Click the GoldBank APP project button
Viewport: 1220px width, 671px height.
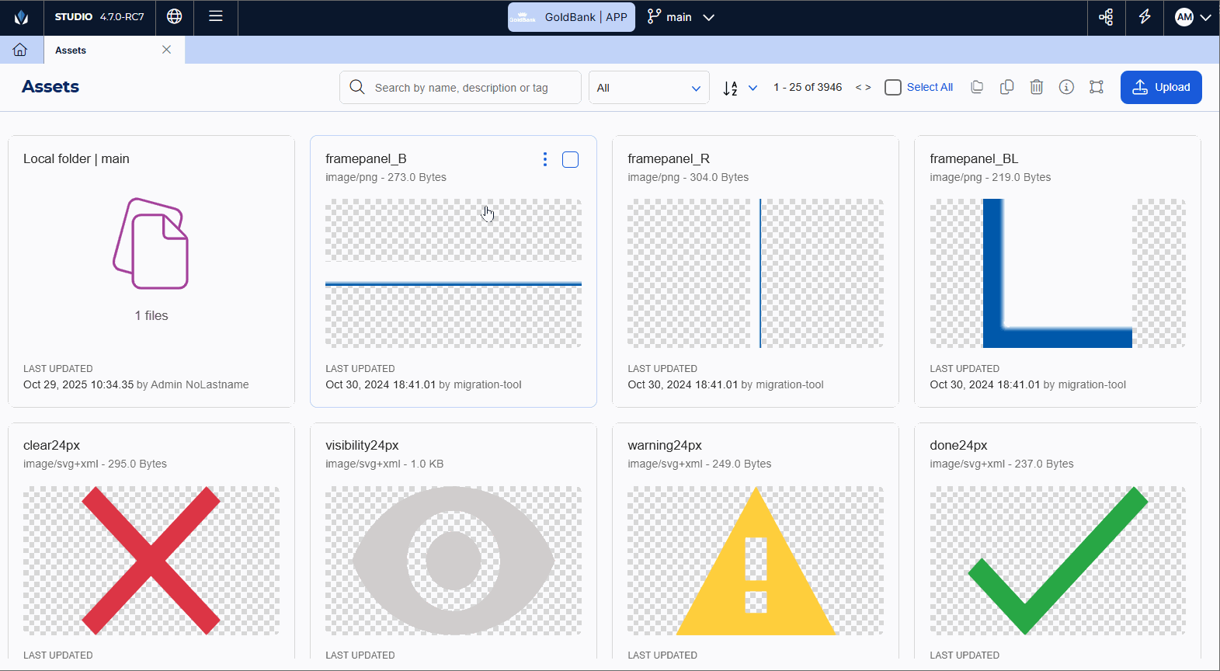point(571,17)
